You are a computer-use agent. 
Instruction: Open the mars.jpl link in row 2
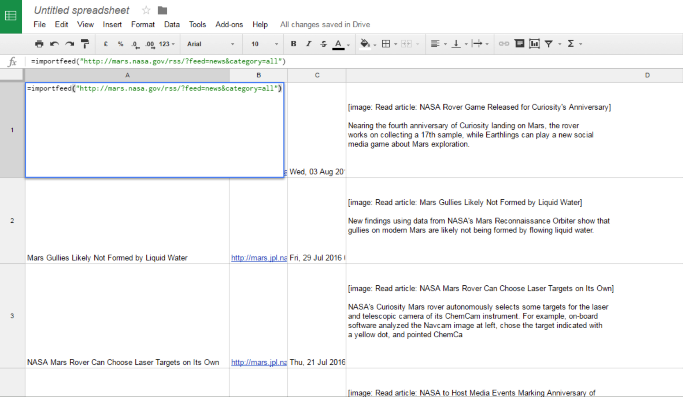[259, 258]
